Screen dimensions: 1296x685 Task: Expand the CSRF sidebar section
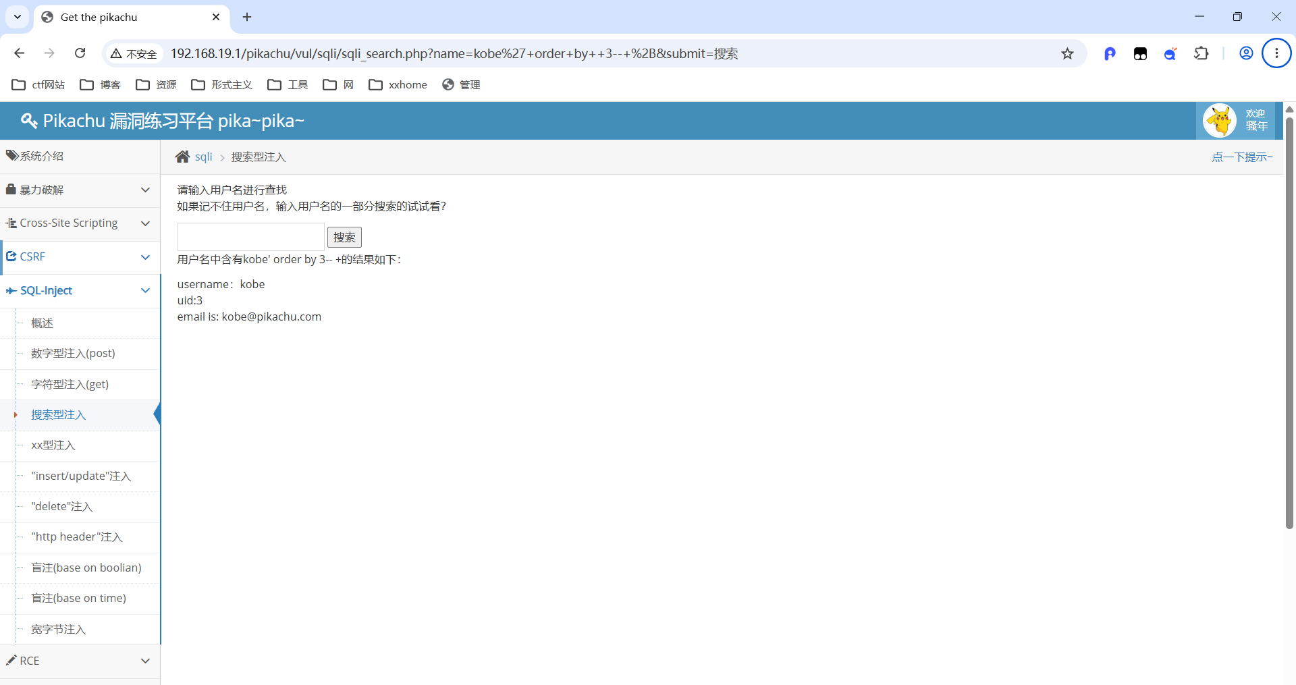coord(80,257)
